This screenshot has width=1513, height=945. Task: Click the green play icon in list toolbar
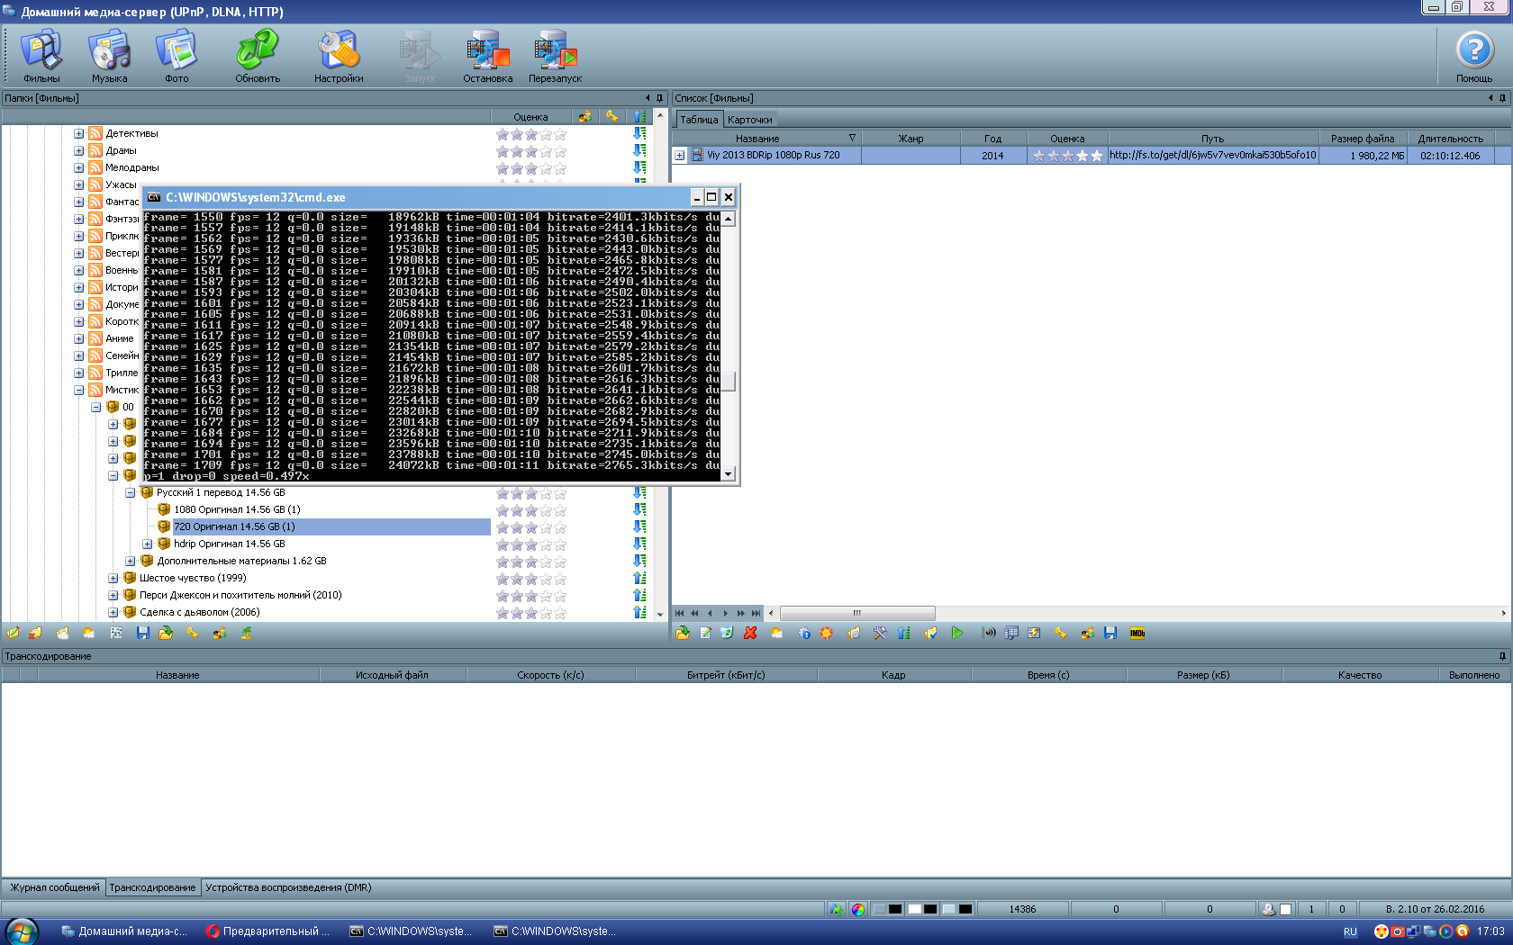point(957,634)
